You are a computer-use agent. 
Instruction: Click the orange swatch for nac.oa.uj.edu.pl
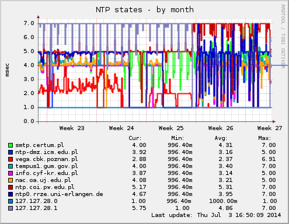coord(11,180)
